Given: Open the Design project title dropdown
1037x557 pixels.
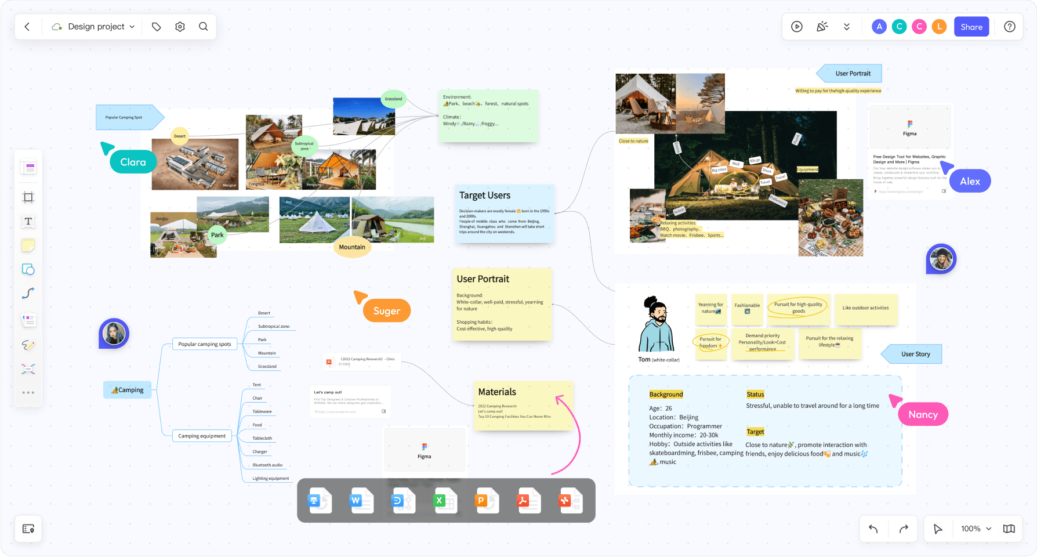Looking at the screenshot, I should pyautogui.click(x=132, y=26).
